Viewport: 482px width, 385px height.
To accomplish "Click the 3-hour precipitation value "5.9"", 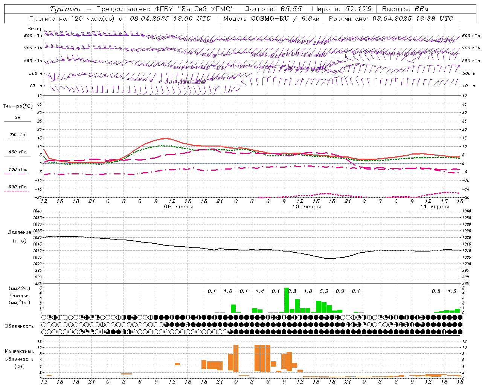I will click(x=324, y=291).
